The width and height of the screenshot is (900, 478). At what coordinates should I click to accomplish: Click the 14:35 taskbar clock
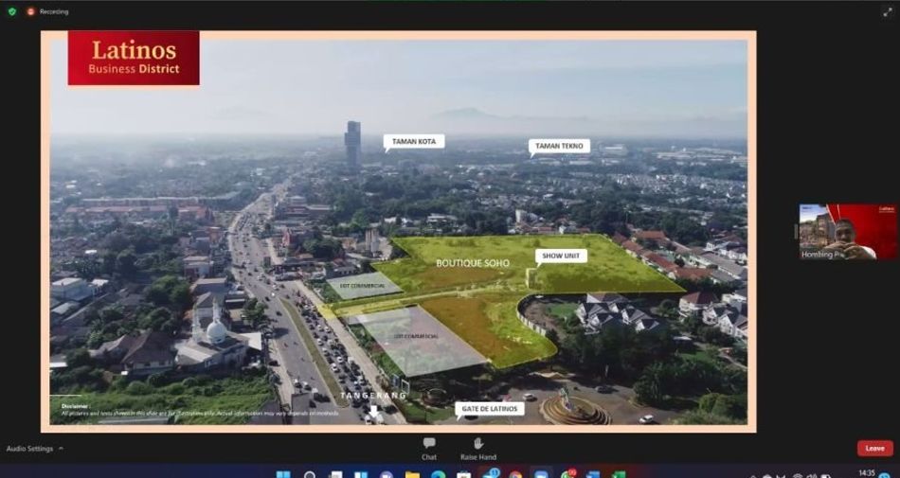click(x=867, y=473)
